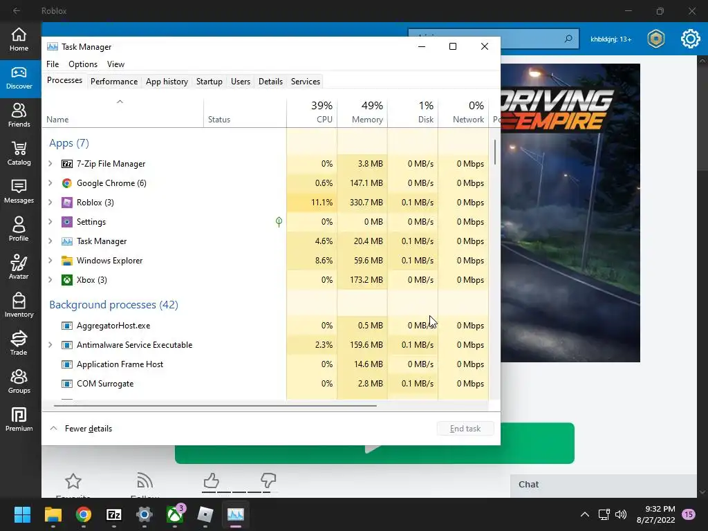Expand the Task Manager process row
708x531 pixels.
point(50,241)
